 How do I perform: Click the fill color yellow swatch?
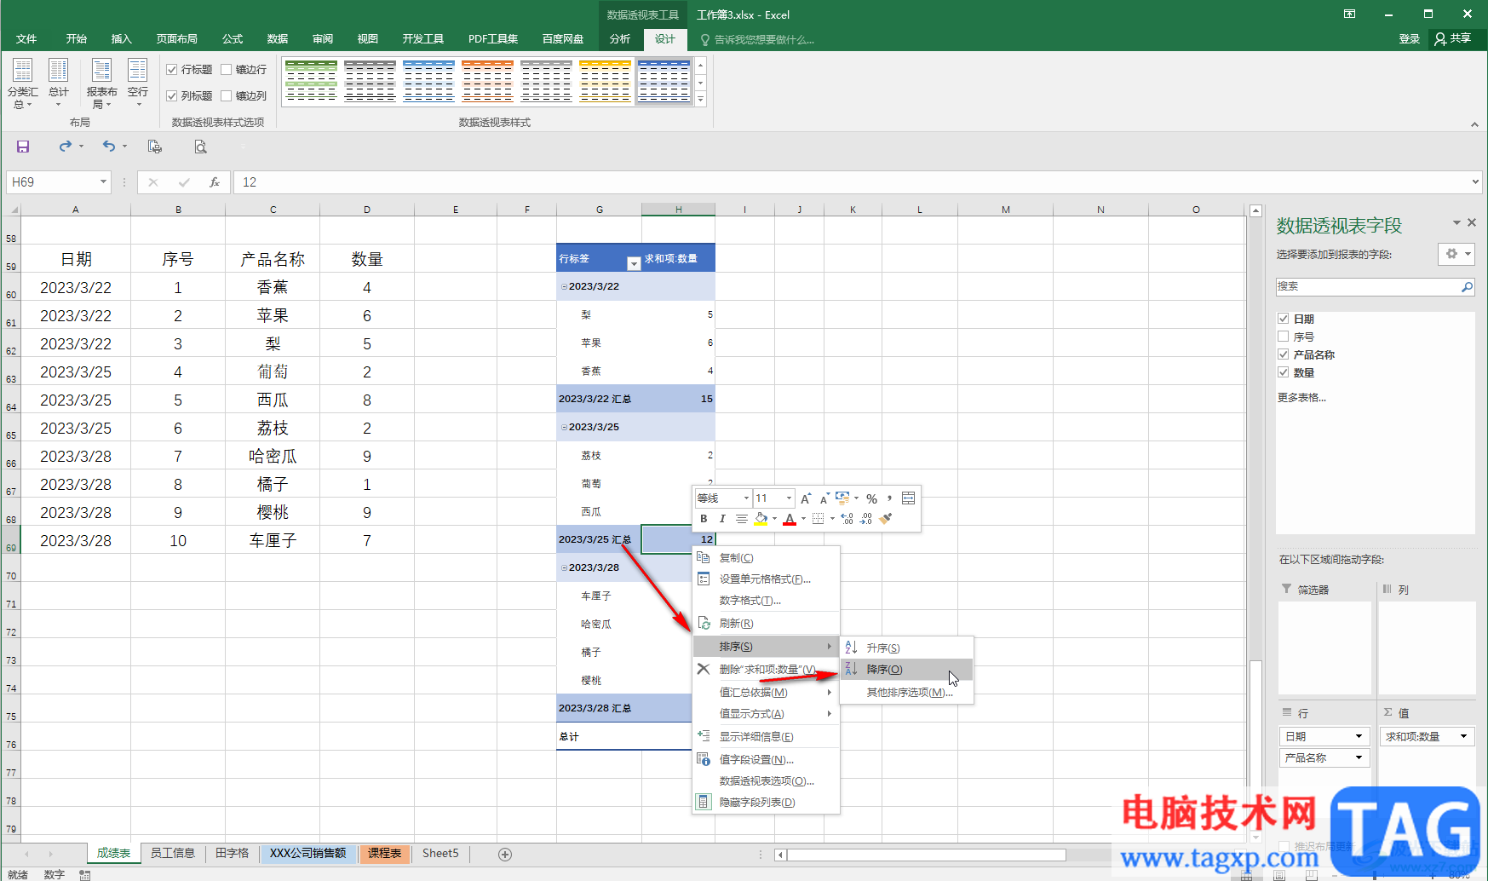tap(761, 519)
